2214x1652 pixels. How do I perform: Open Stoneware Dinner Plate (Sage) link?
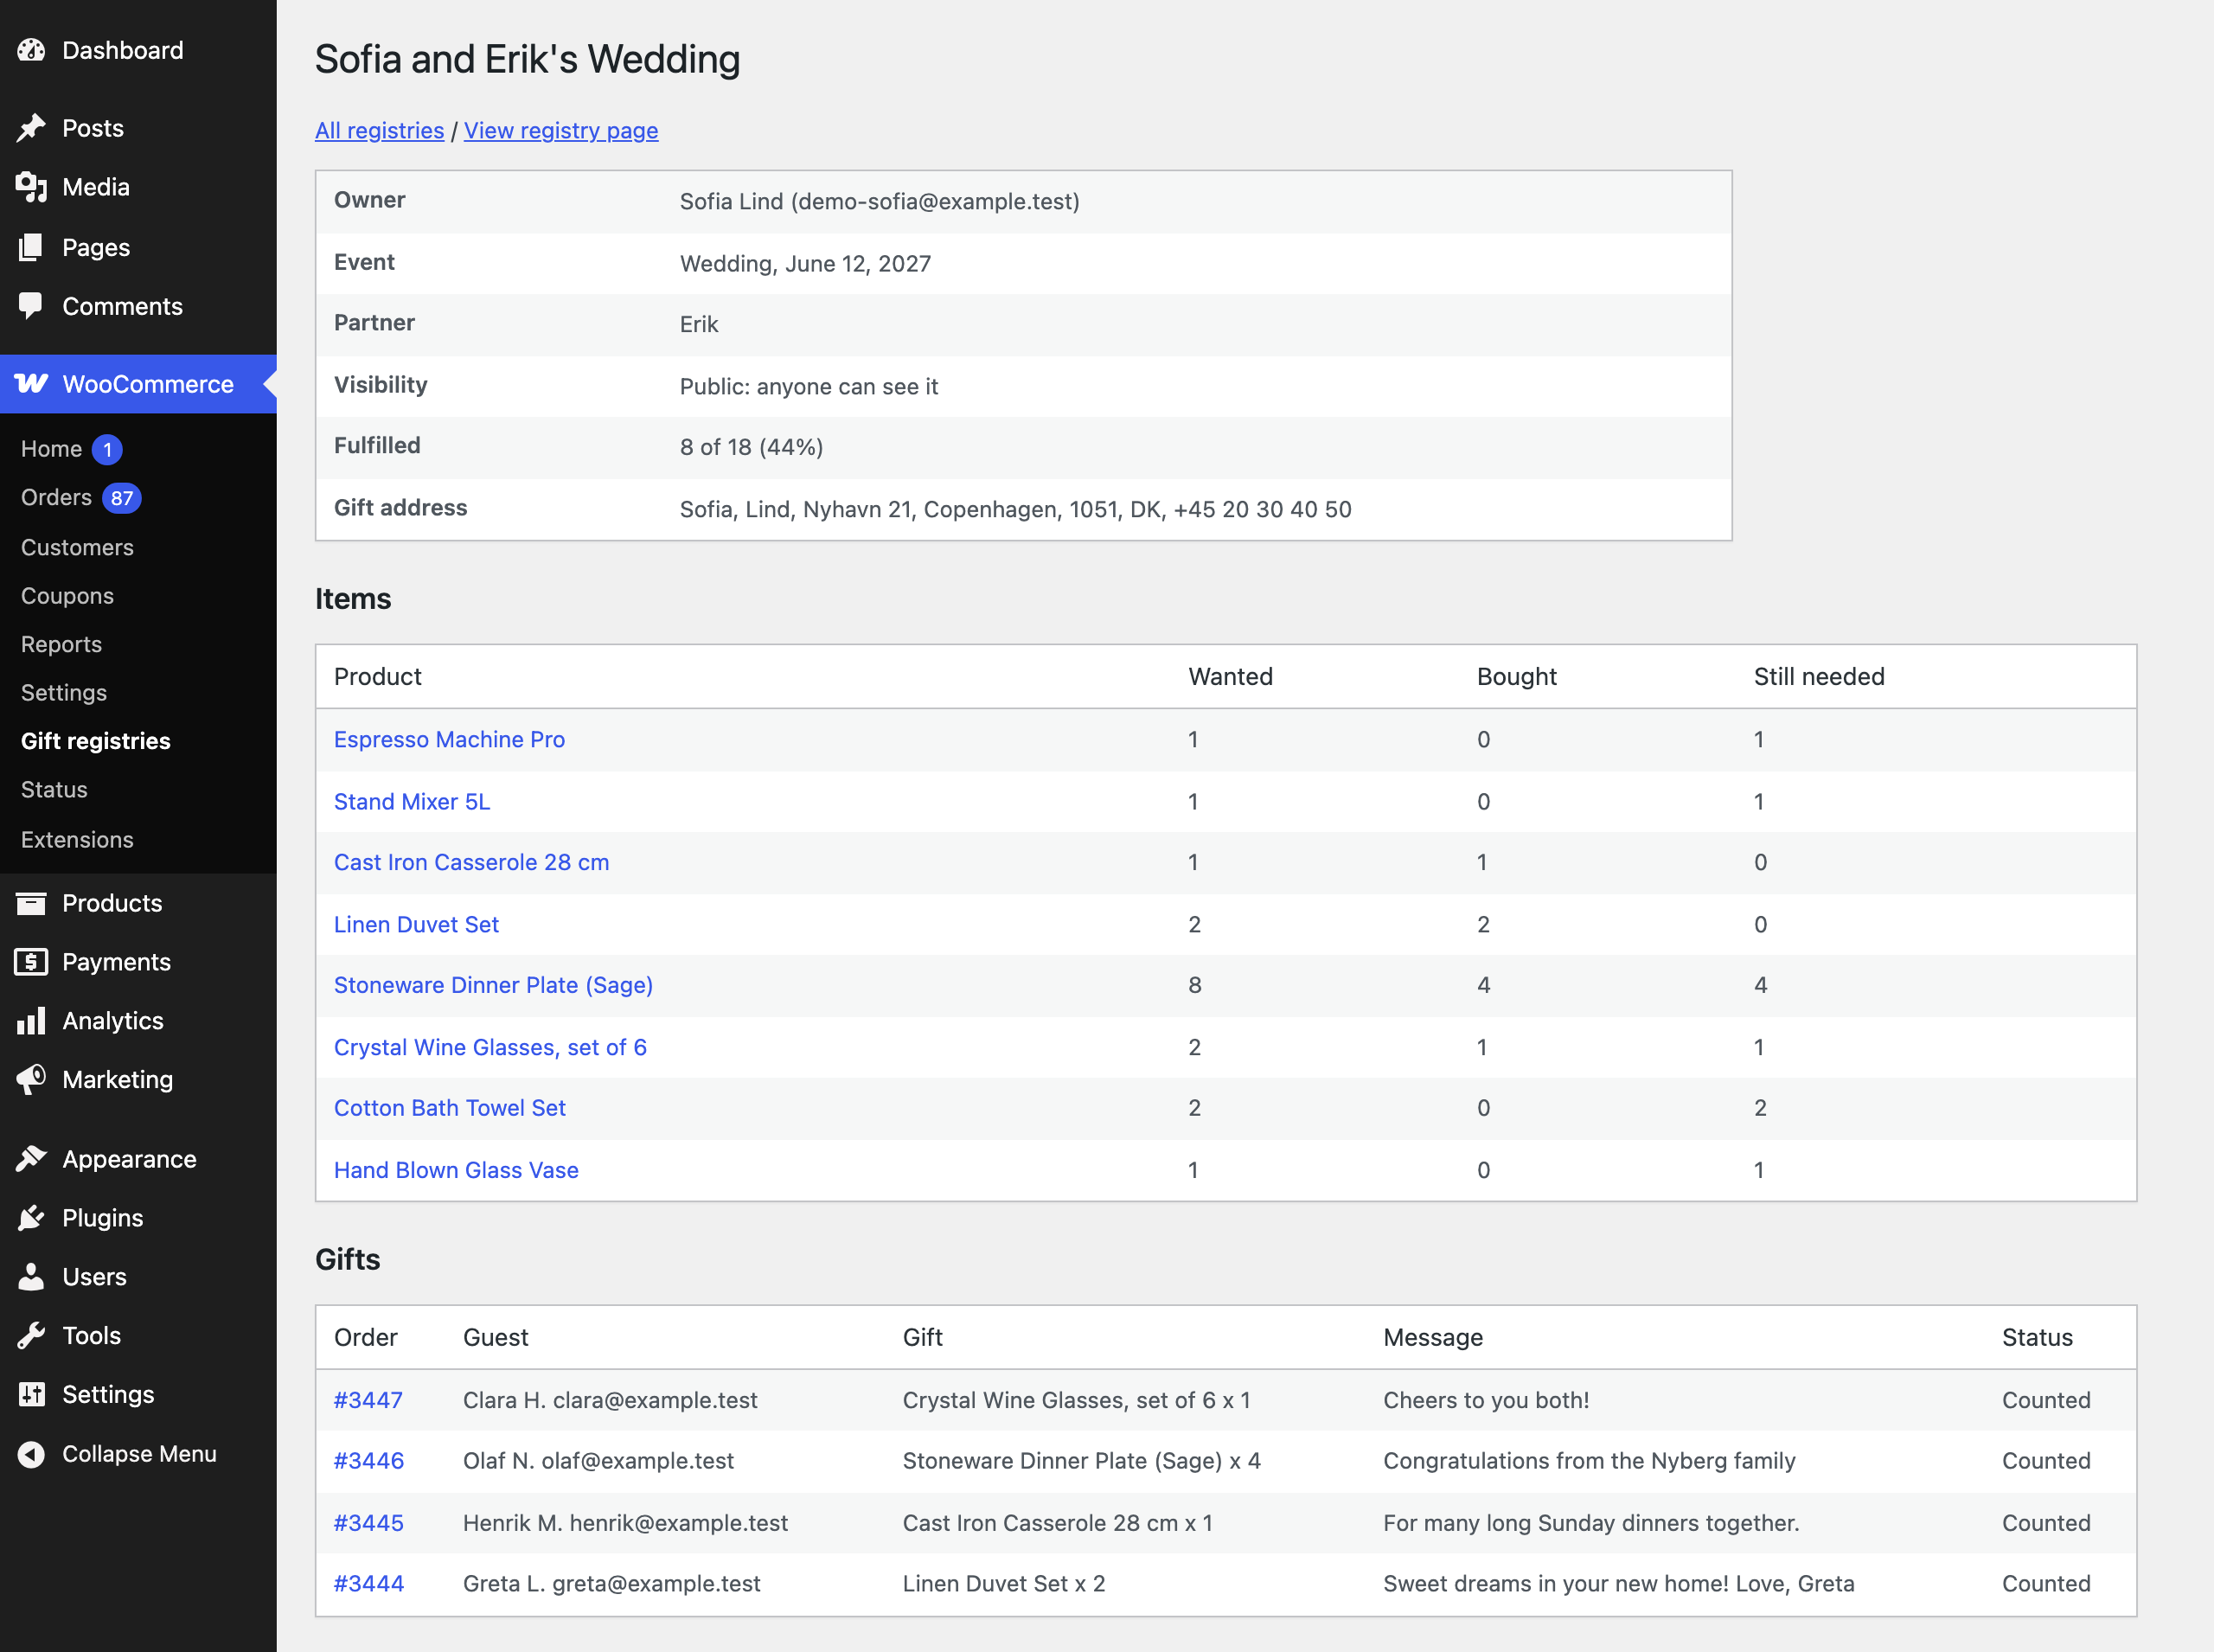point(493,986)
